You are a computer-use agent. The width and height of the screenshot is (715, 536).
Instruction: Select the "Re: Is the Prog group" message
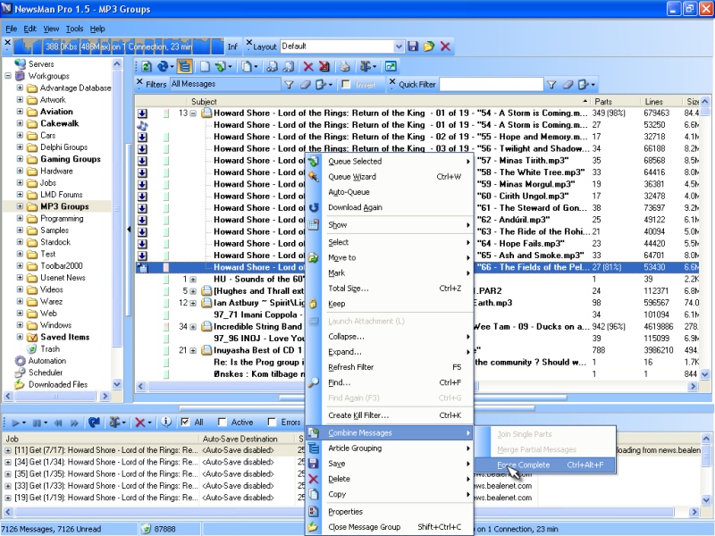pyautogui.click(x=418, y=363)
